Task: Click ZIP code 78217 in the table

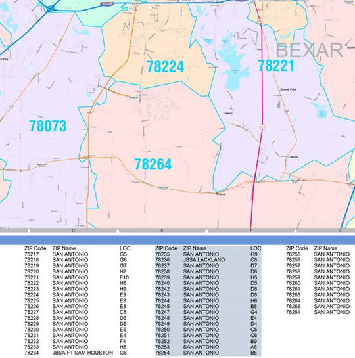Action: (32, 254)
